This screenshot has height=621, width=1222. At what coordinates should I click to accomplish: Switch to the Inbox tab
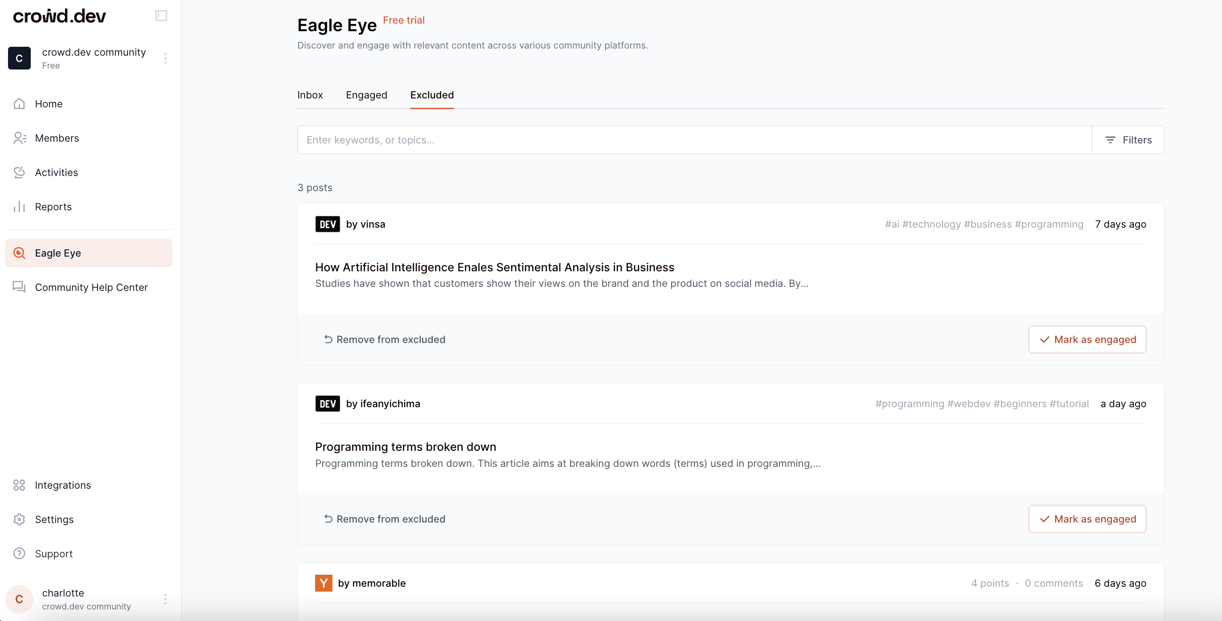310,95
